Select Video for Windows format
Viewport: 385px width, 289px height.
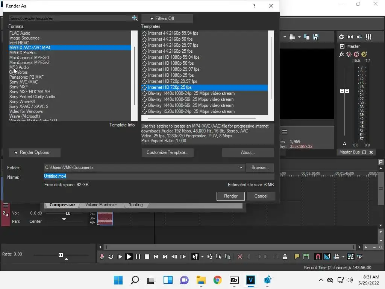click(x=70, y=111)
